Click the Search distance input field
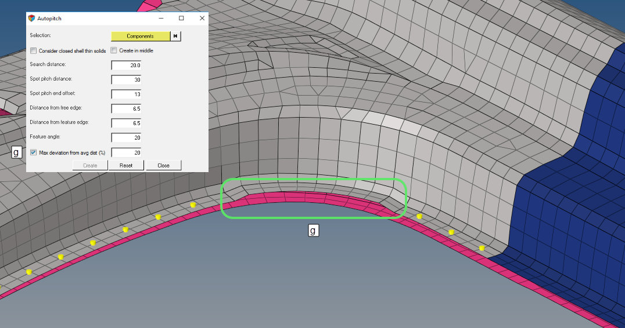Screen dimensions: 625x328 click(126, 65)
